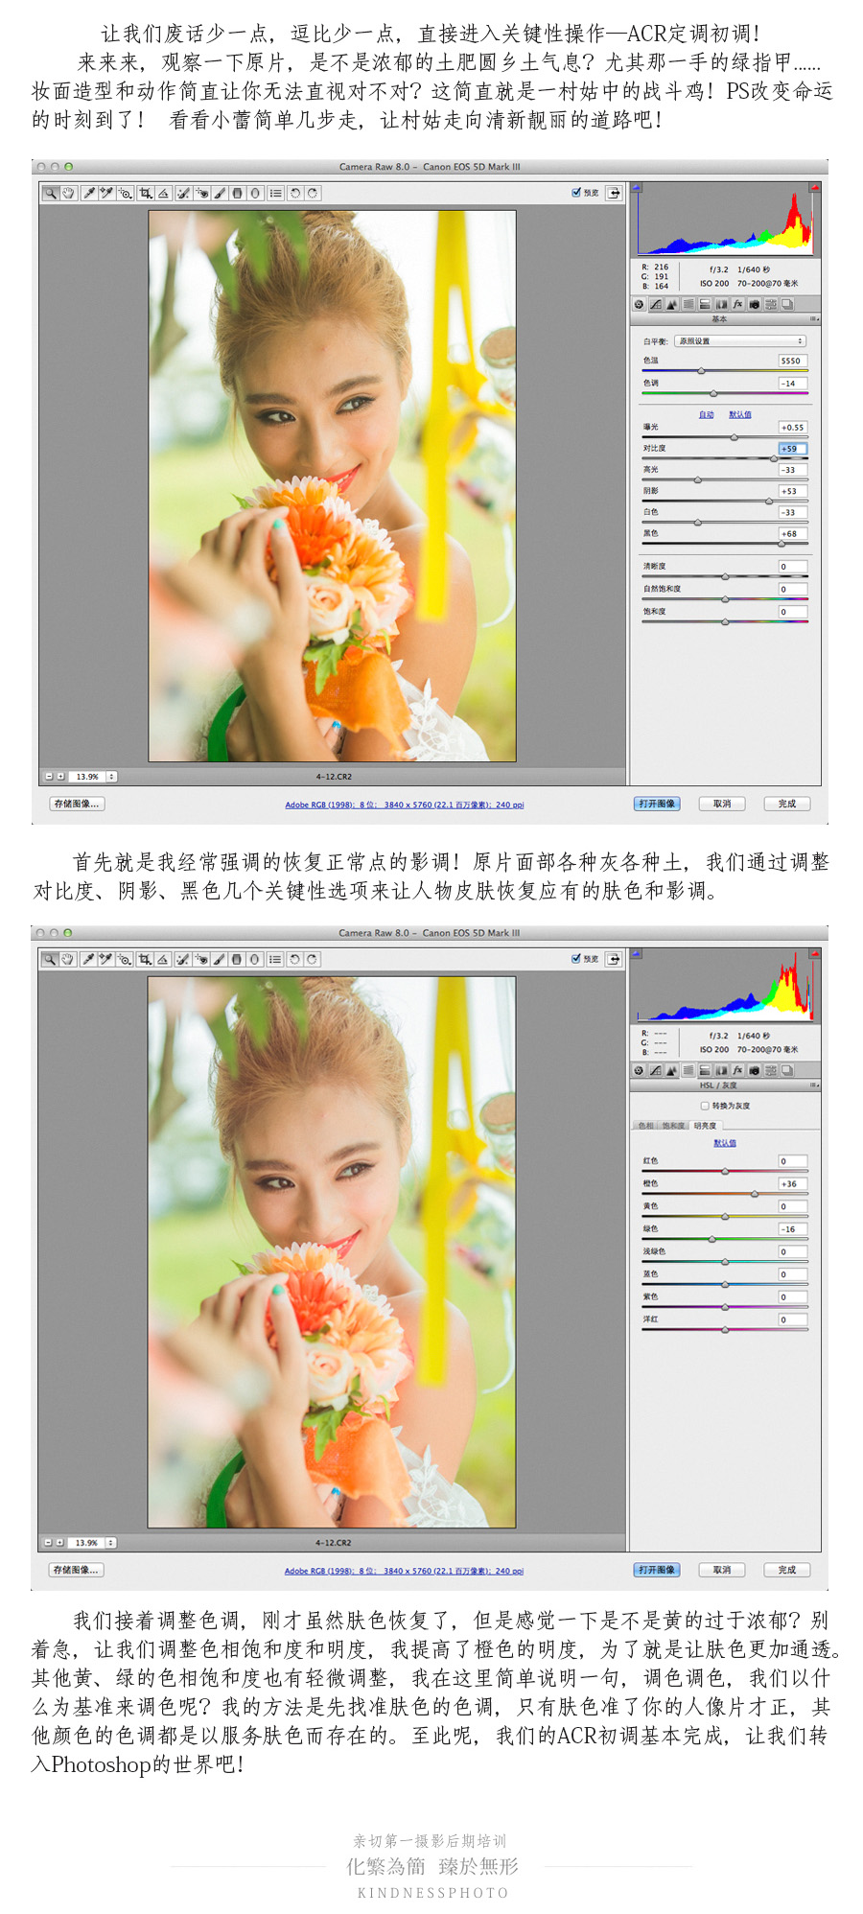Select Zoom tool in Basic-panel Camera Raw window
Viewport: 863px width, 1914px height.
[50, 193]
